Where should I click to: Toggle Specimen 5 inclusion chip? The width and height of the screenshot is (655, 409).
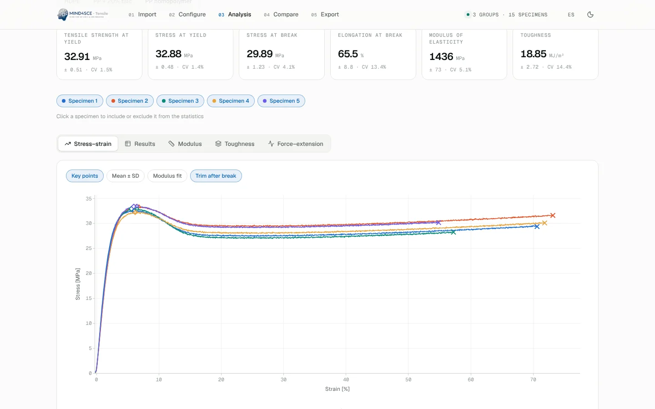[281, 101]
